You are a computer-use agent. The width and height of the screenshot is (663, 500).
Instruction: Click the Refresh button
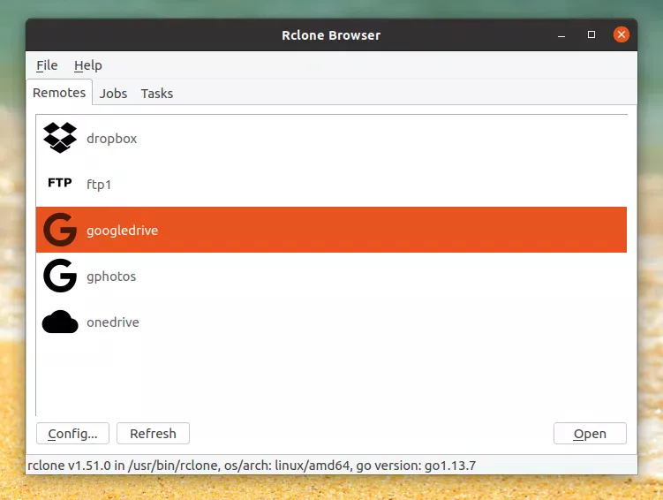click(153, 434)
